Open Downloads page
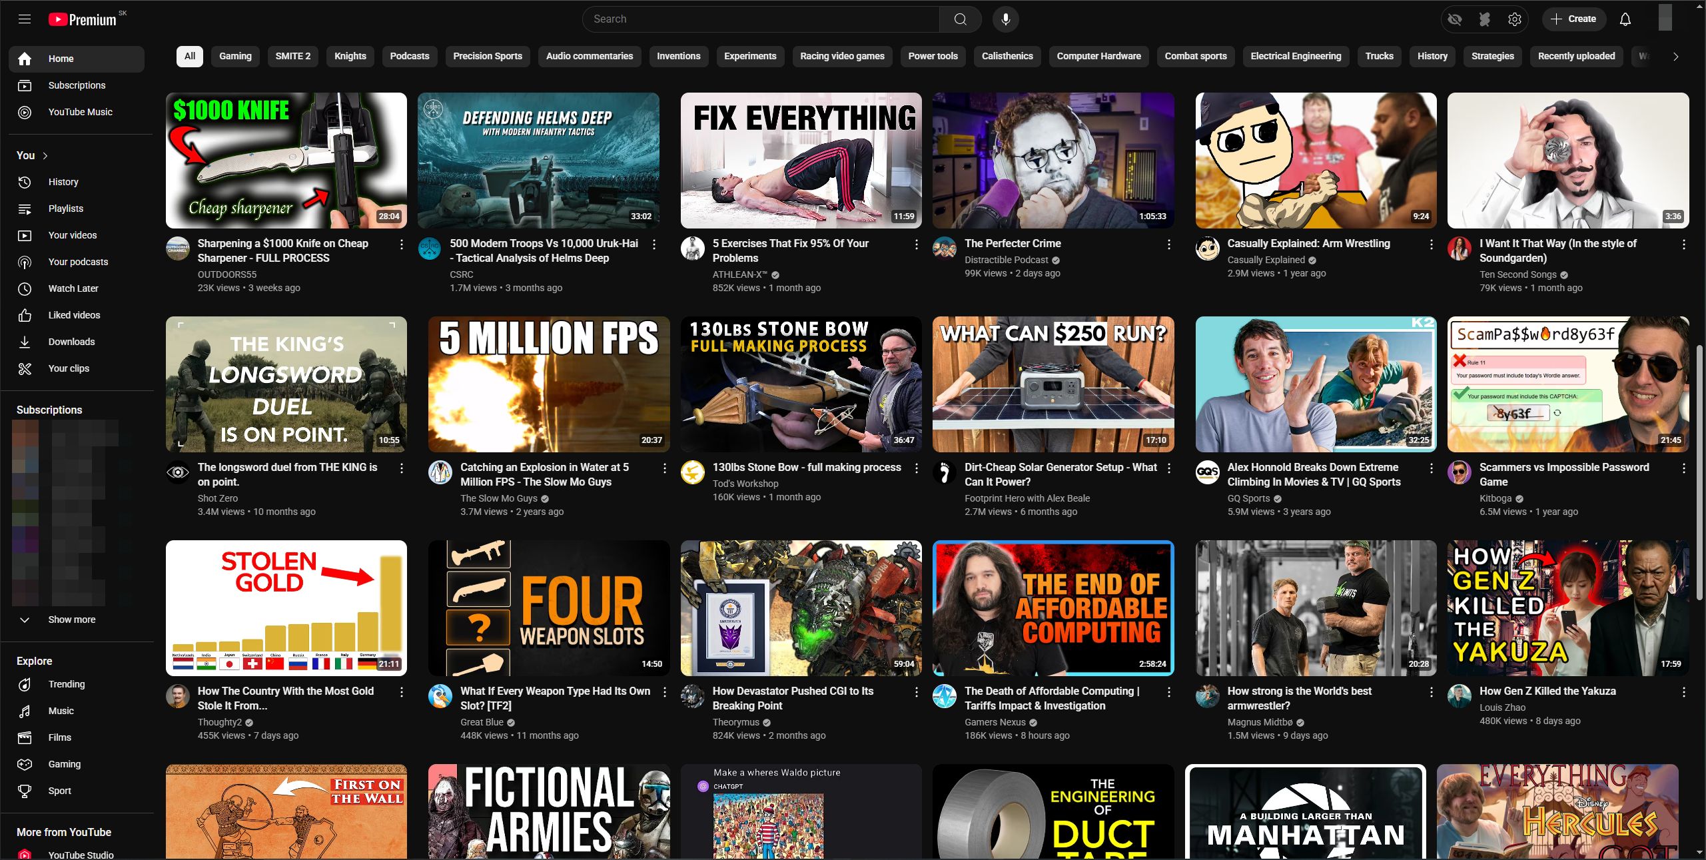This screenshot has width=1706, height=860. [x=77, y=342]
